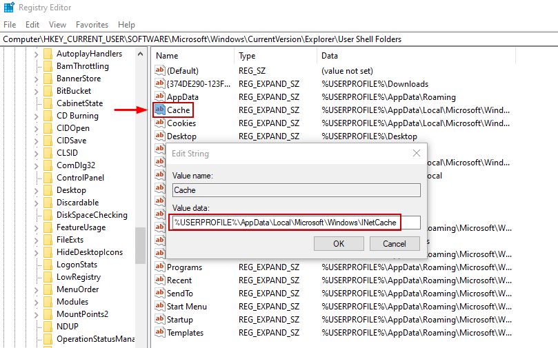Click the %USERPROFILE%\Desktop data cell
558x348 pixels.
point(369,136)
